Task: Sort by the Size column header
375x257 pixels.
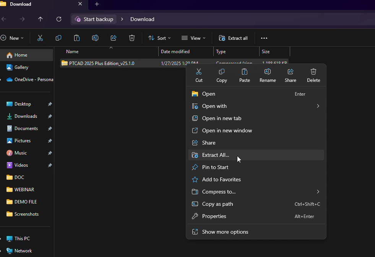Action: (274, 52)
